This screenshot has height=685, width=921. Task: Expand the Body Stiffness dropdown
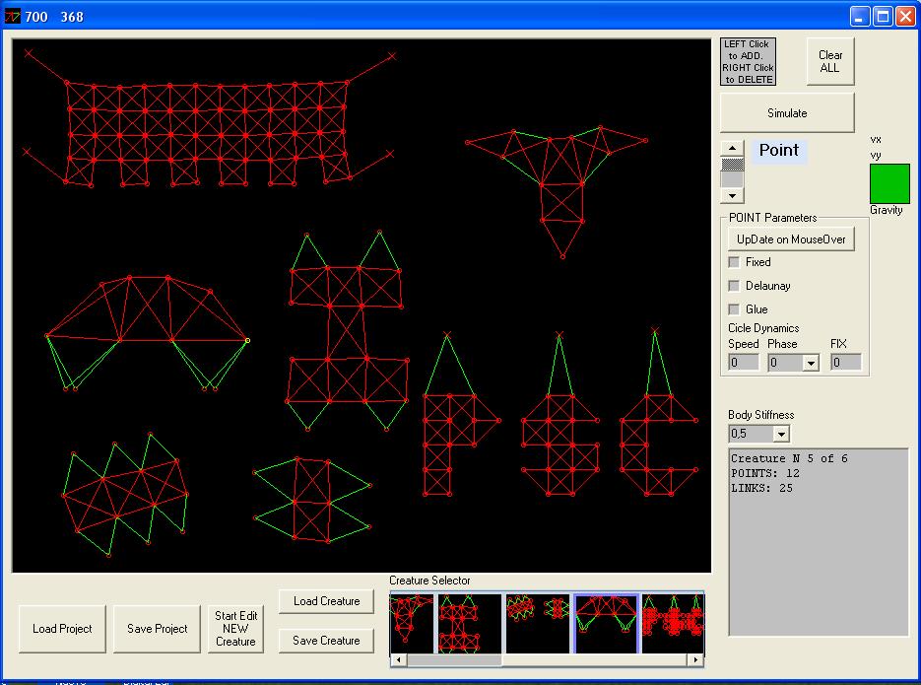pyautogui.click(x=781, y=434)
